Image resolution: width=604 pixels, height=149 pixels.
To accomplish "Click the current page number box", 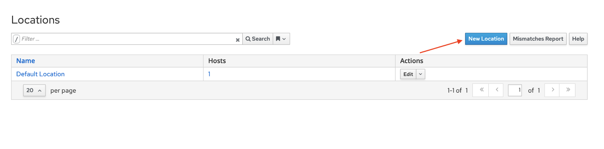I will tap(515, 90).
